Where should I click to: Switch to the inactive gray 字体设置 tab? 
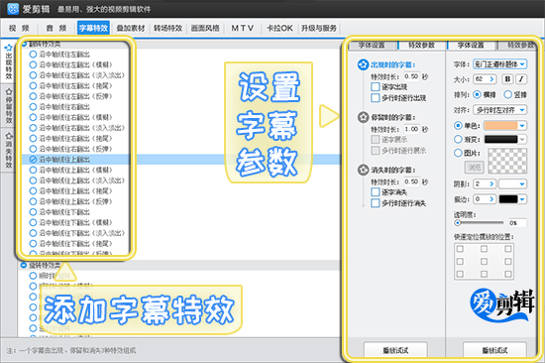tap(372, 46)
